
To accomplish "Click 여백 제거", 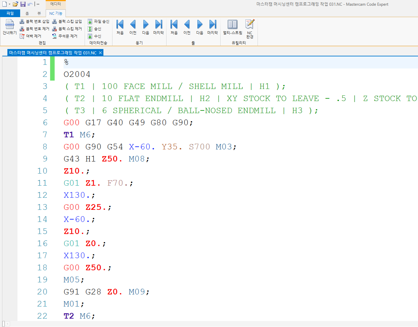I will [x=30, y=36].
